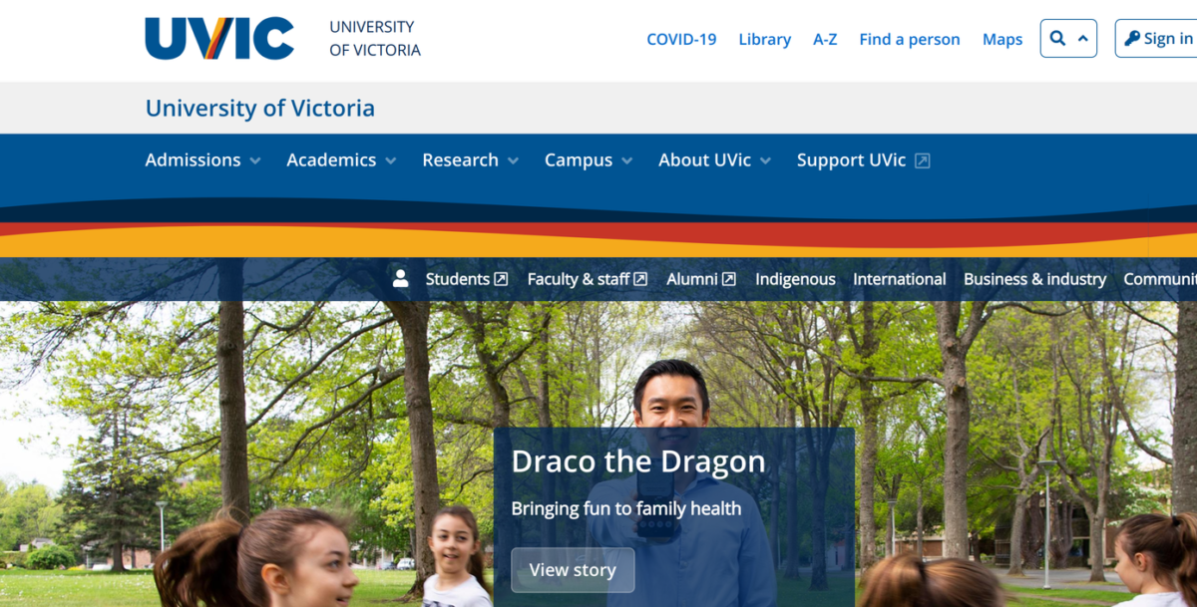Select International in the audience bar
1197x607 pixels.
[x=899, y=279]
